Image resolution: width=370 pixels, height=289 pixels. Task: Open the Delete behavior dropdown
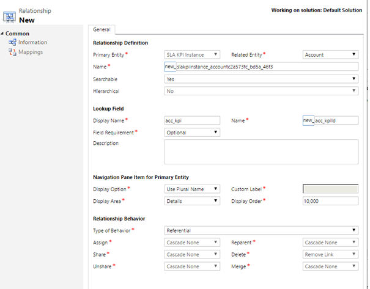[x=330, y=254]
